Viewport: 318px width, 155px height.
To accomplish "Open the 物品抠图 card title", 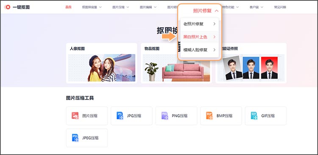I will [152, 49].
